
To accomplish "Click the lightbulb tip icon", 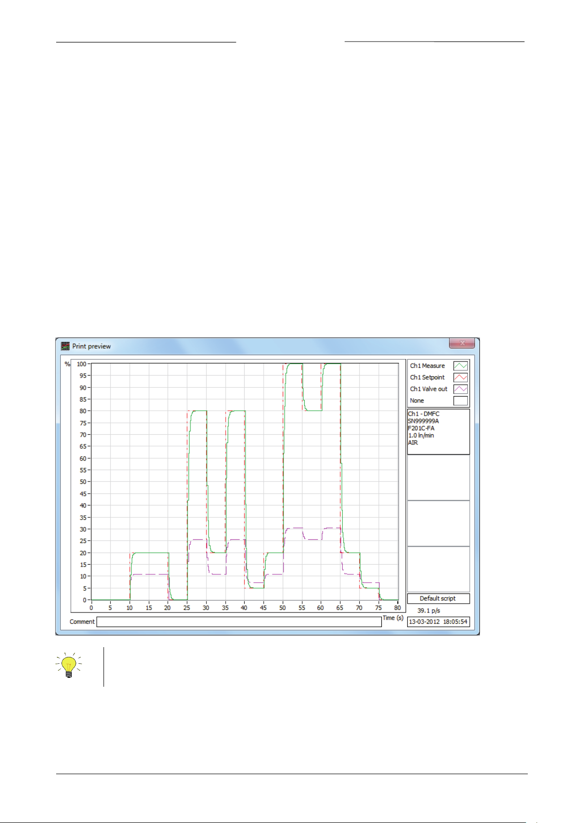I will click(69, 665).
